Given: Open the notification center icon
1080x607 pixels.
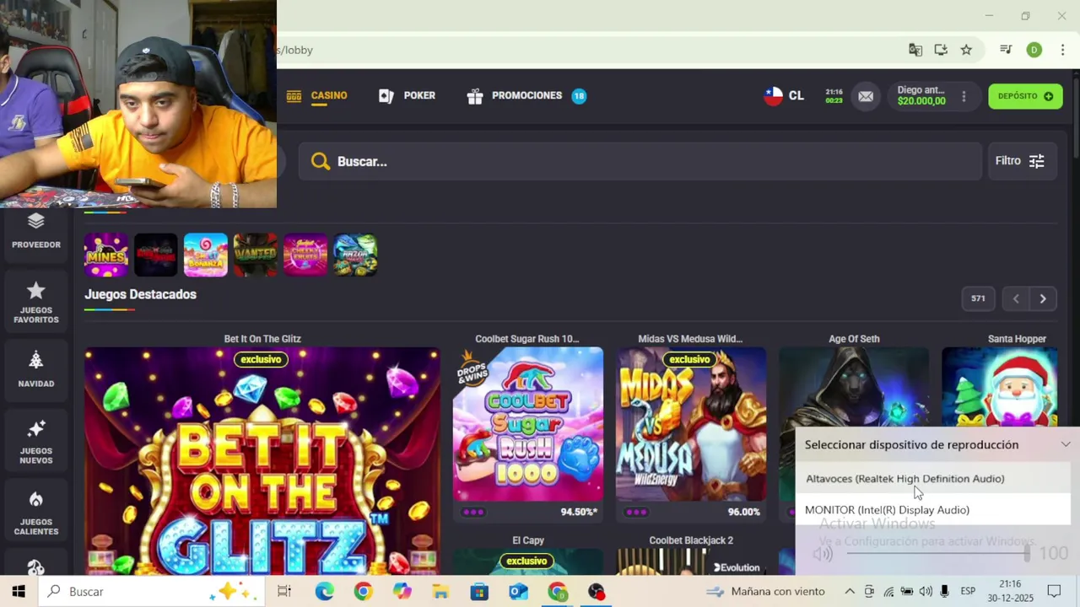Looking at the screenshot, I should click(1054, 592).
